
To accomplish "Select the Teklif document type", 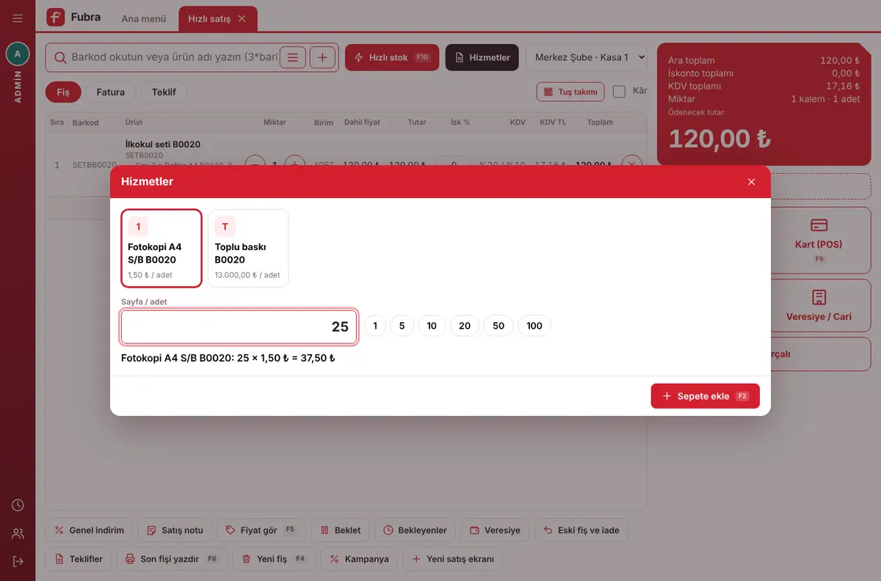I will [x=164, y=92].
